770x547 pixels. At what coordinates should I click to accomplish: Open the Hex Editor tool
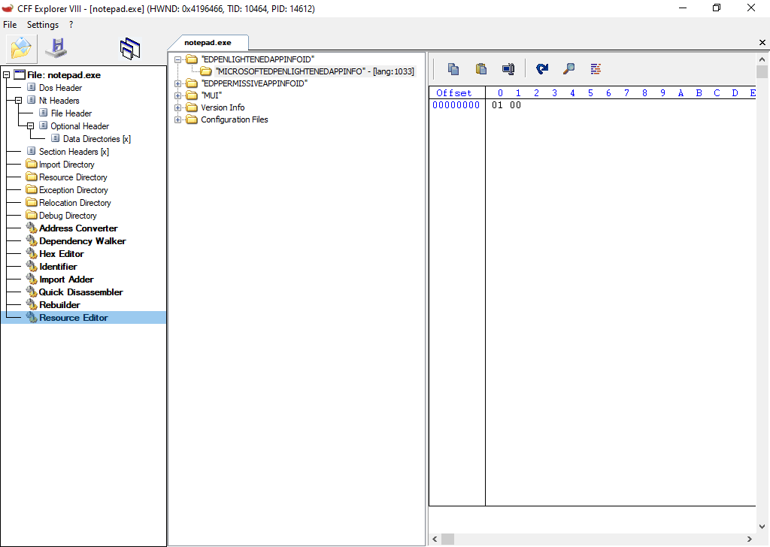click(62, 254)
